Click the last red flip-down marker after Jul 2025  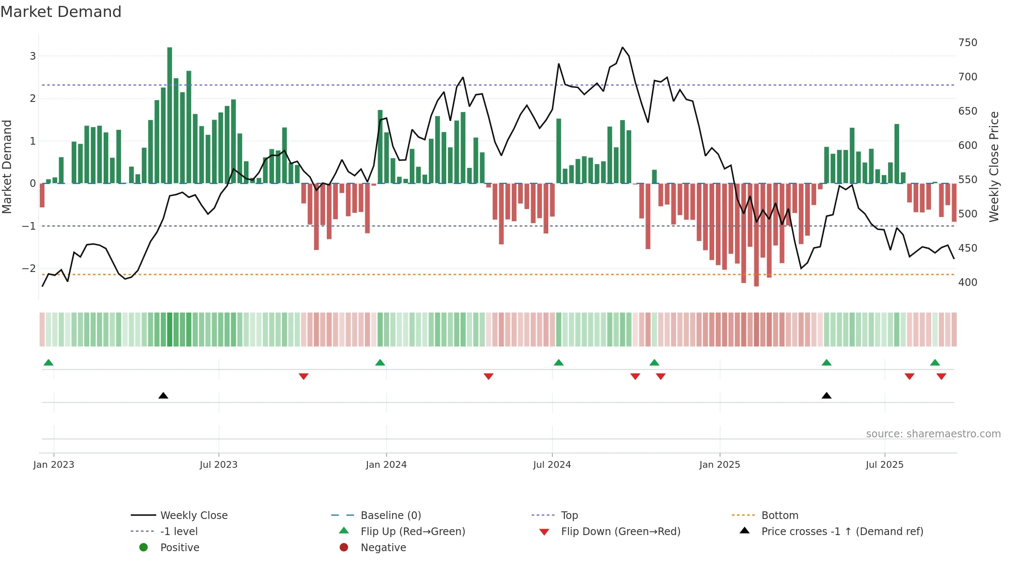coord(941,376)
